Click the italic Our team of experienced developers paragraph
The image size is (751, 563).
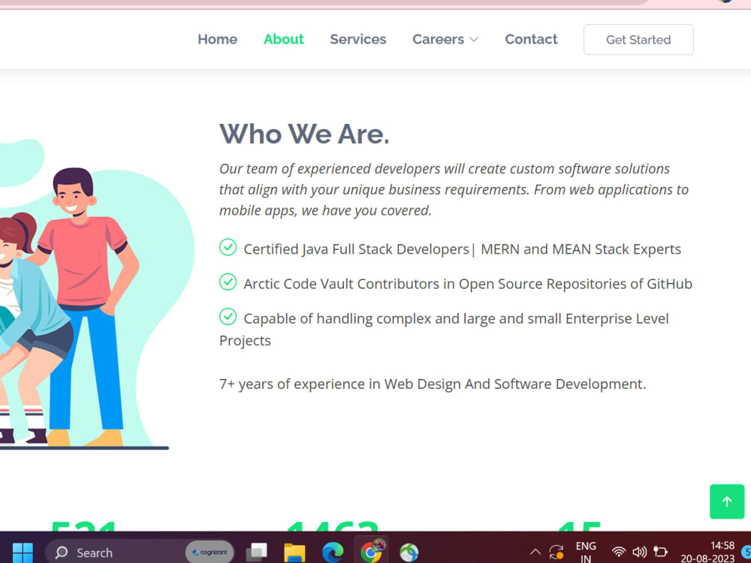tap(454, 190)
